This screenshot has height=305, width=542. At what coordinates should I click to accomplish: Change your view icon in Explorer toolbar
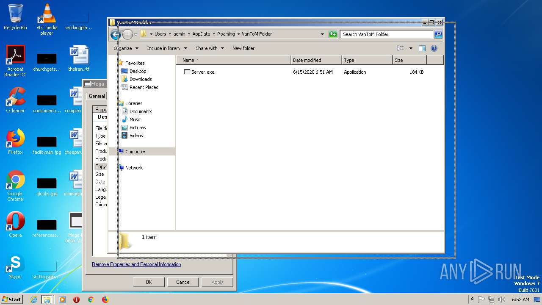coord(401,48)
